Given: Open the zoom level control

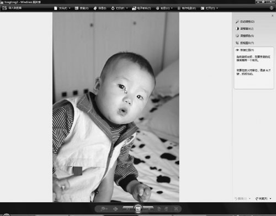Looking at the screenshot, I should click(104, 209).
